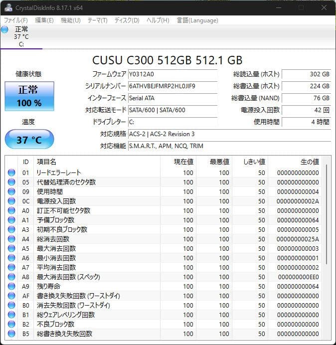Click the status orb for row A5 最大消去回数
This screenshot has width=336, height=345.
11,248
